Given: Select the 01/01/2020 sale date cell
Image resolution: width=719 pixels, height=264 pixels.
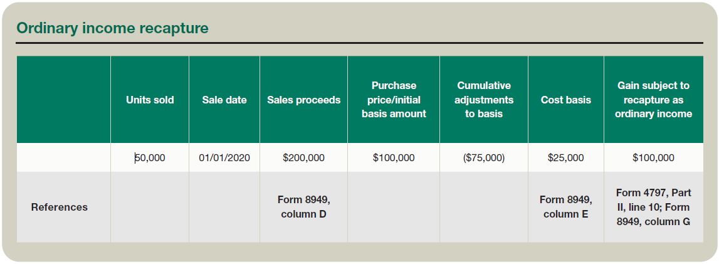Looking at the screenshot, I should (x=224, y=158).
